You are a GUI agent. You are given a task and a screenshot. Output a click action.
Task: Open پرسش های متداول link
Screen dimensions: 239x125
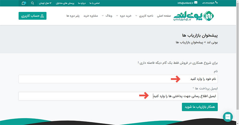65,3
